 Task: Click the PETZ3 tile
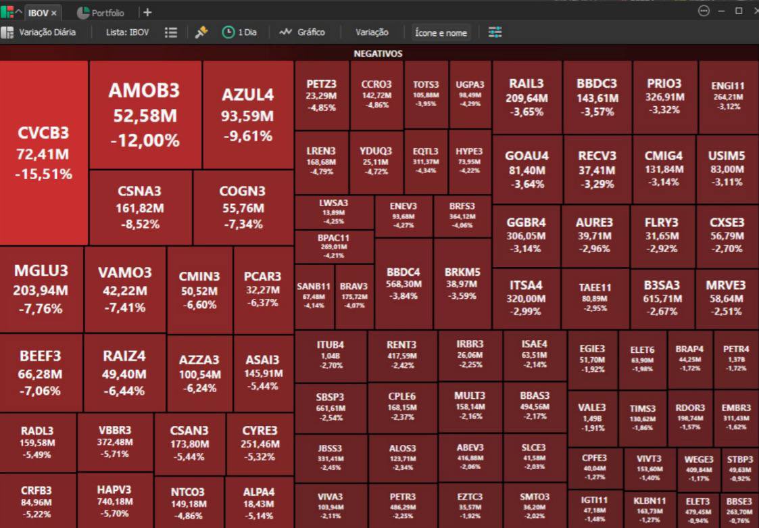coord(322,95)
